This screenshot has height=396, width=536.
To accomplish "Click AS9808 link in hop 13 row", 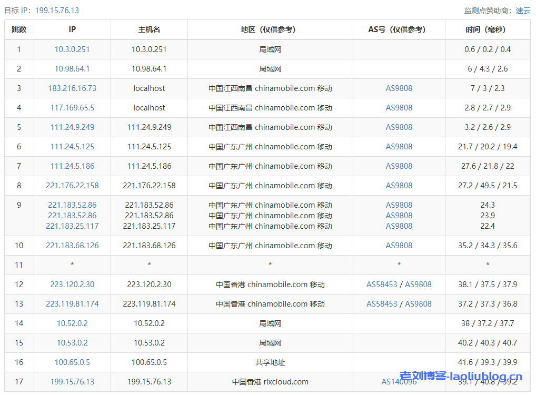I will point(418,304).
